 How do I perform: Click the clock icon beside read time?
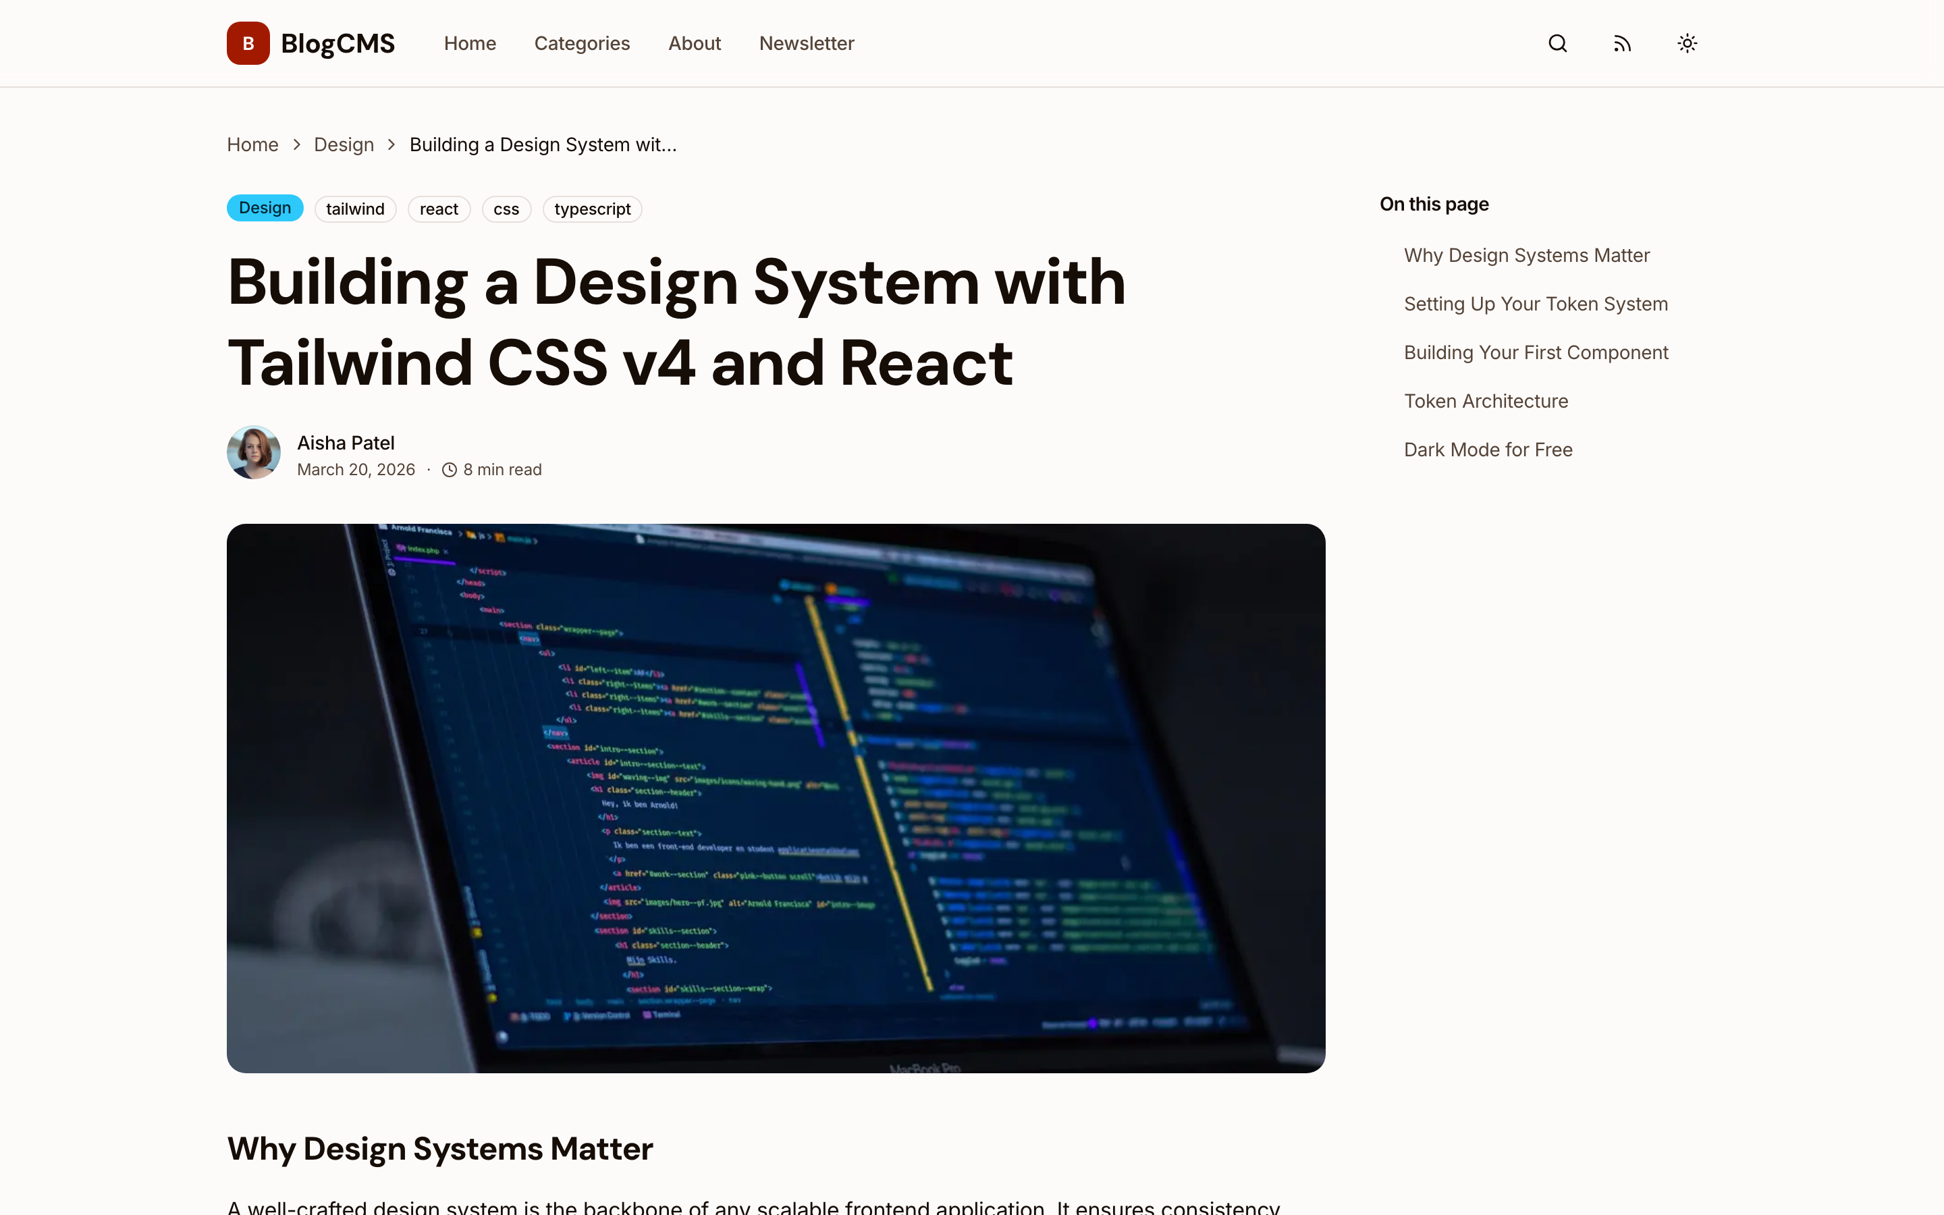448,469
